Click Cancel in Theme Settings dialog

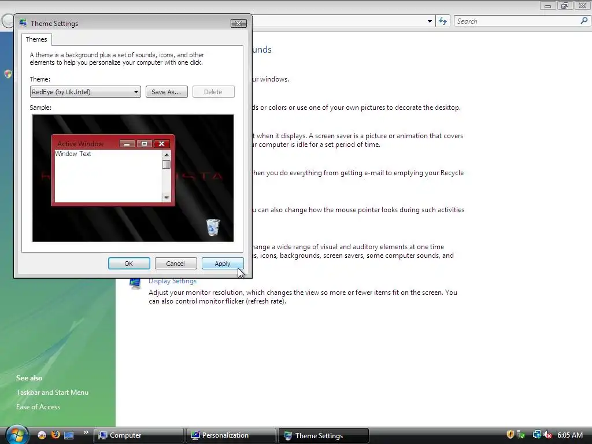[176, 264]
